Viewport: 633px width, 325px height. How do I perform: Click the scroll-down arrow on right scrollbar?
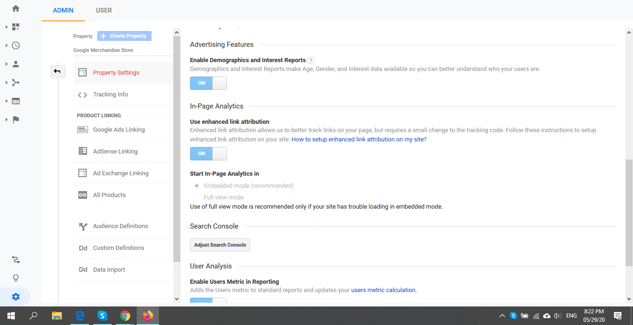click(x=629, y=299)
